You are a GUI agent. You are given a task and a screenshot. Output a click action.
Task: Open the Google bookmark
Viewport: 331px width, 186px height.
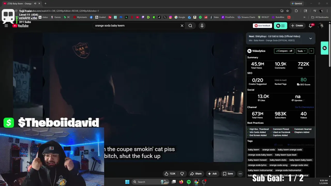point(180,17)
